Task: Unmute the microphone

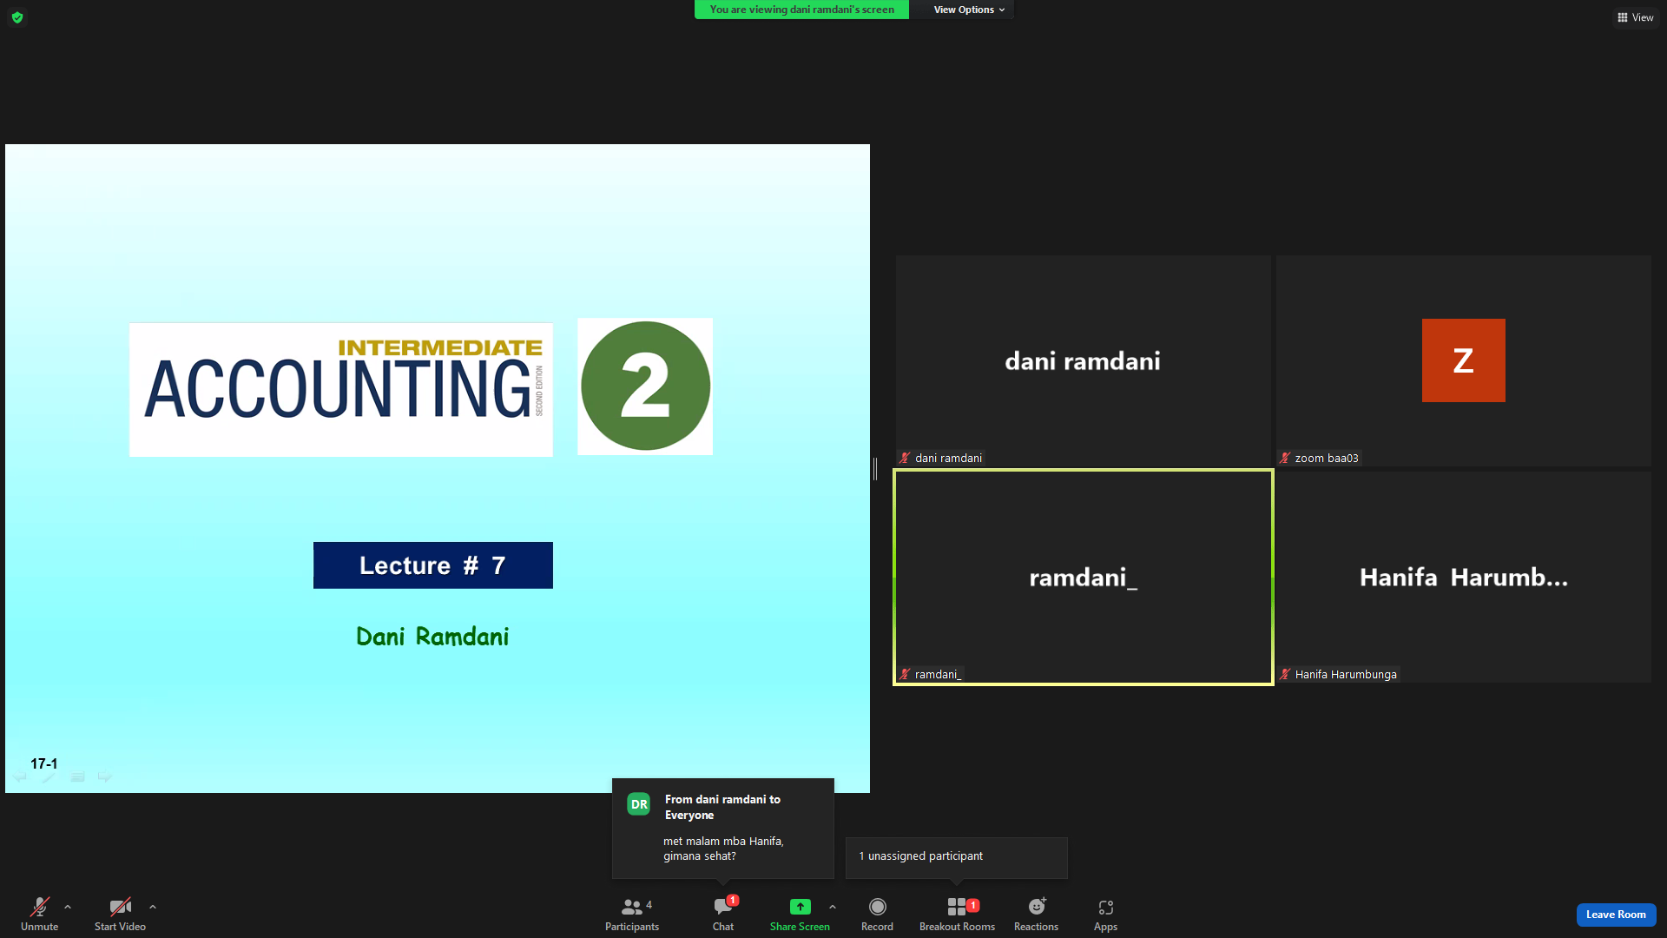Action: pyautogui.click(x=39, y=914)
